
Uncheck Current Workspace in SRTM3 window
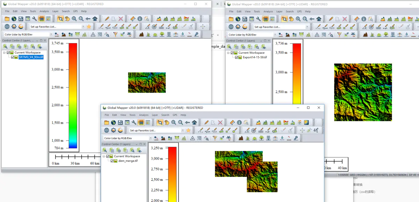8,53
